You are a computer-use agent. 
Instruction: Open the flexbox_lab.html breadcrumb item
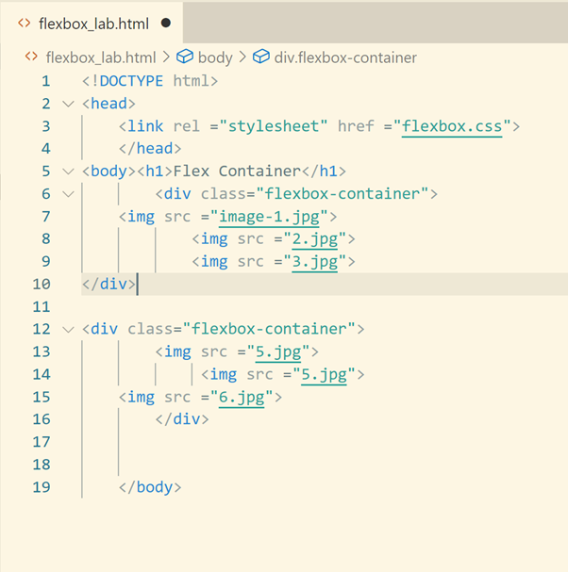[100, 57]
